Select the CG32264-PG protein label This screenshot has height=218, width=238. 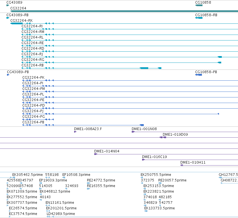34,117
